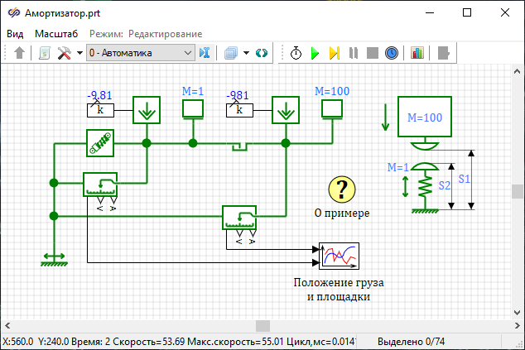Open the Вид menu

pyautogui.click(x=15, y=34)
